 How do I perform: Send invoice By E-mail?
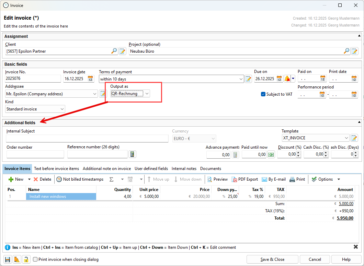tap(274, 179)
